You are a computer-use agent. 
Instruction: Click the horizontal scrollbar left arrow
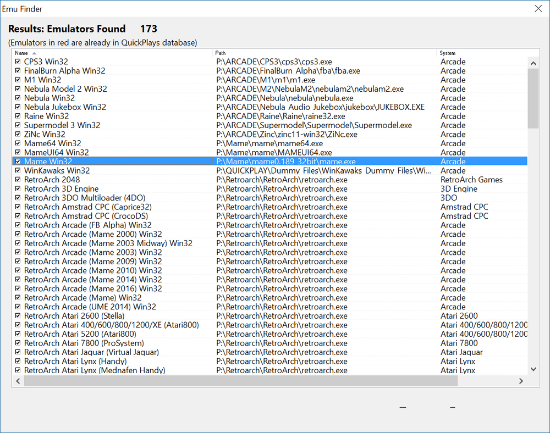pyautogui.click(x=18, y=381)
